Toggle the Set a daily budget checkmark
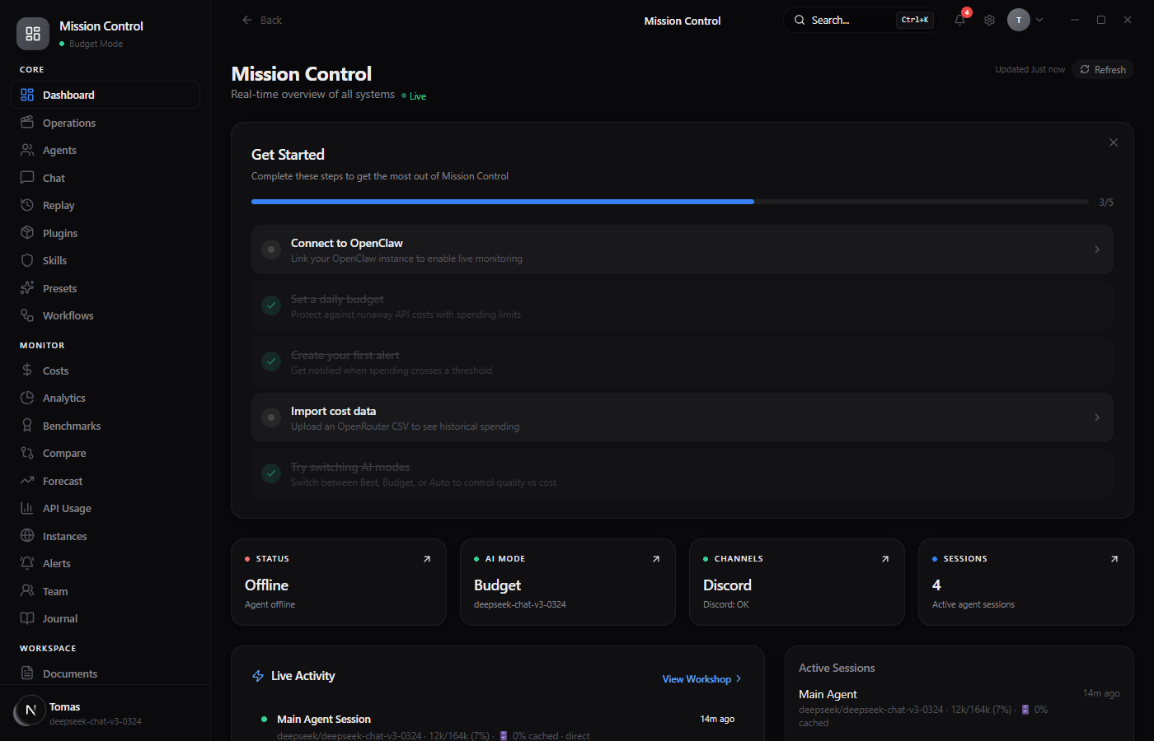 point(271,305)
